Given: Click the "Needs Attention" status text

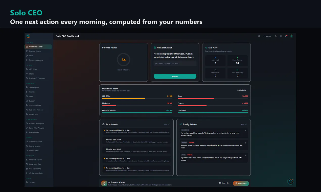Looking at the screenshot, I should 124,70.
